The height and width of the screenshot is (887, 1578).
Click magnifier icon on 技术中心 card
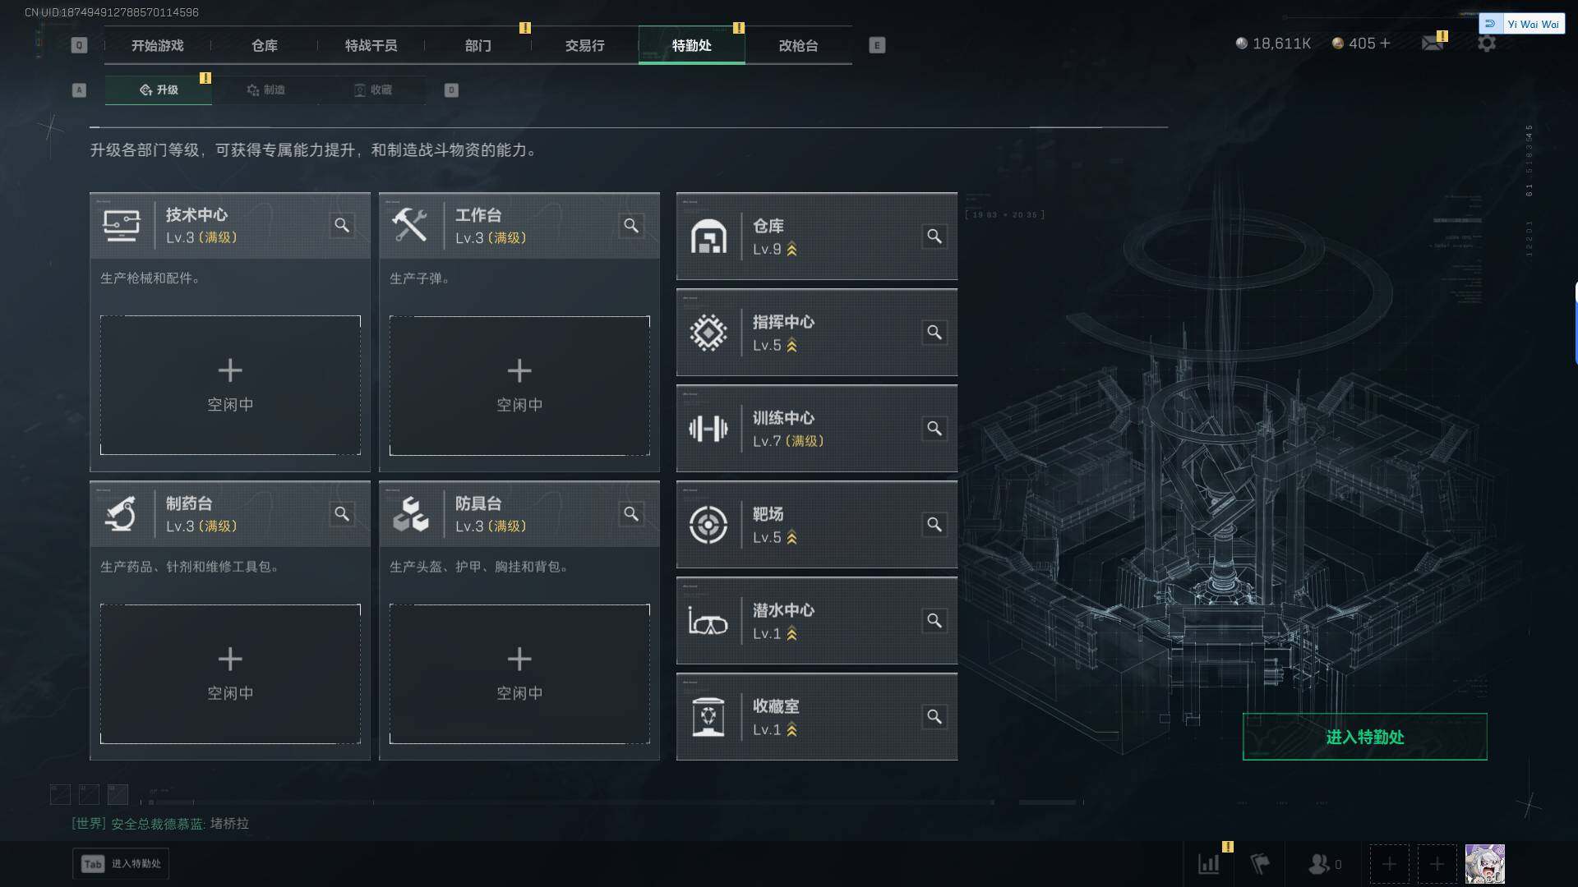click(342, 225)
